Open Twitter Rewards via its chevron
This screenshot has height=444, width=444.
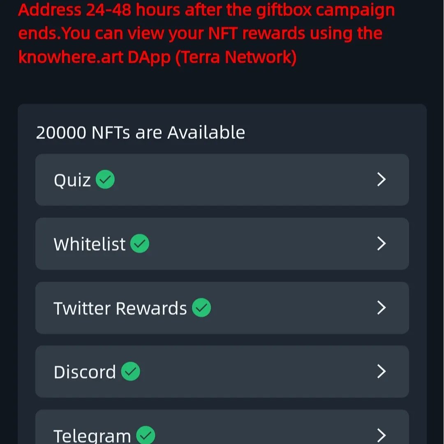382,308
